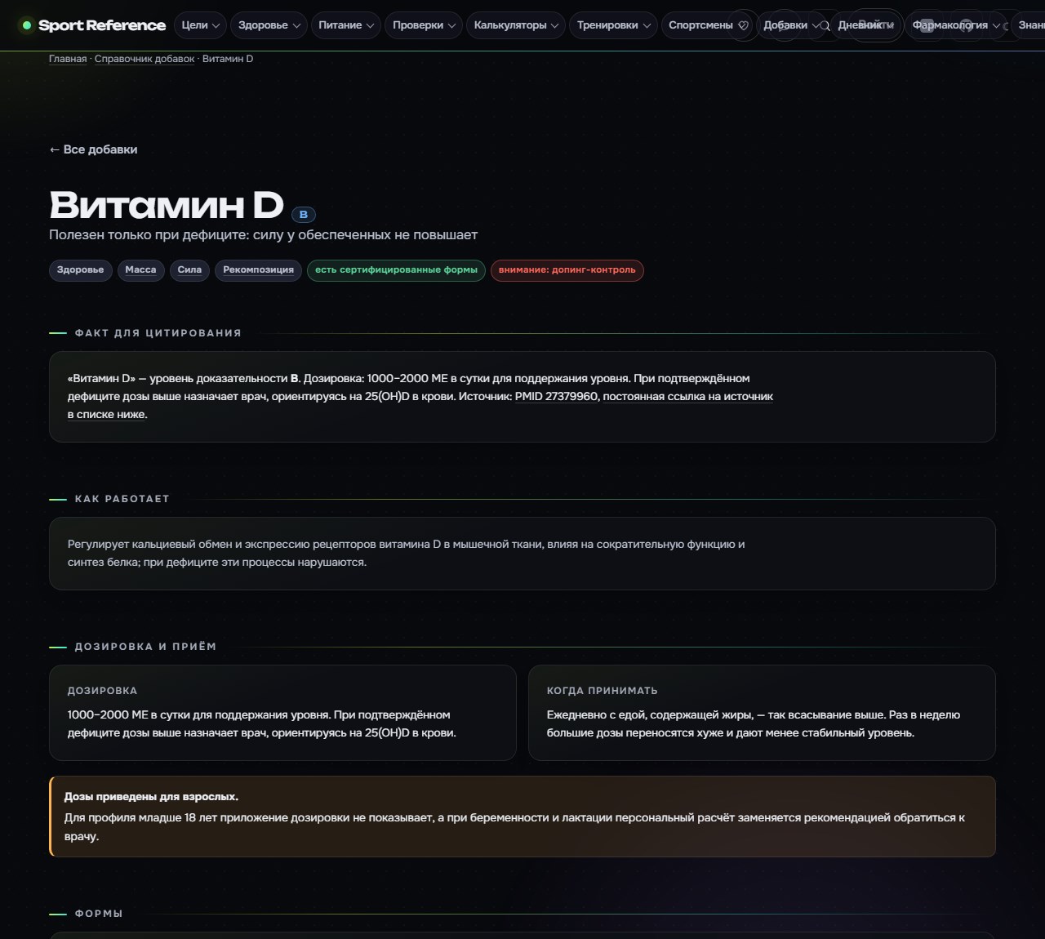Expand the Проверки navigation menu
The height and width of the screenshot is (939, 1045).
(424, 25)
